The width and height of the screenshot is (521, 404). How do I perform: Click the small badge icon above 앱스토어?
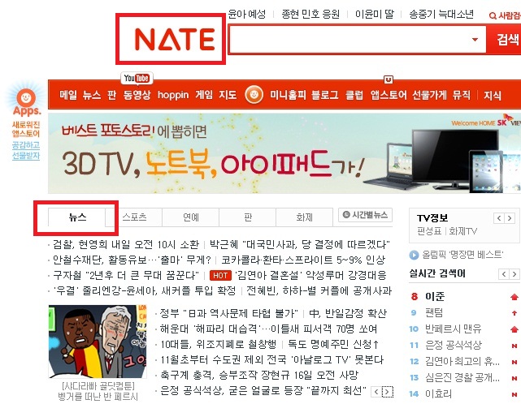click(389, 80)
